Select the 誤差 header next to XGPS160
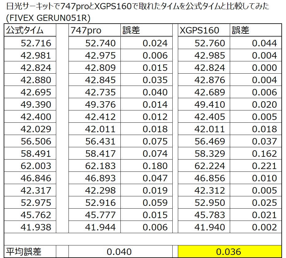This screenshot has height=258, width=286. [256, 30]
